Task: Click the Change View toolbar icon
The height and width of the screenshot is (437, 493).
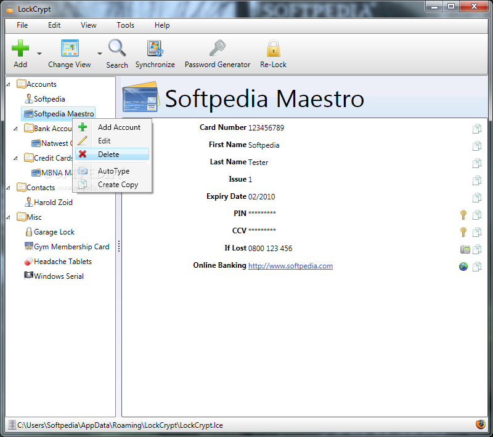Action: [70, 48]
